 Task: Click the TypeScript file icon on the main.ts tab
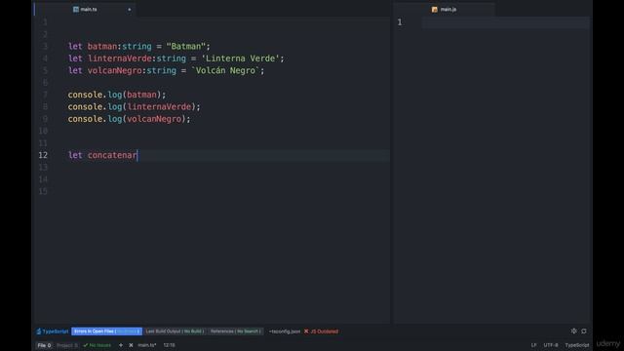(76, 9)
